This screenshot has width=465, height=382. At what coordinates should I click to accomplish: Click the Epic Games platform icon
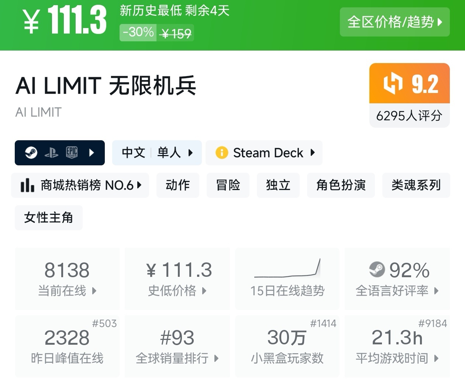72,152
